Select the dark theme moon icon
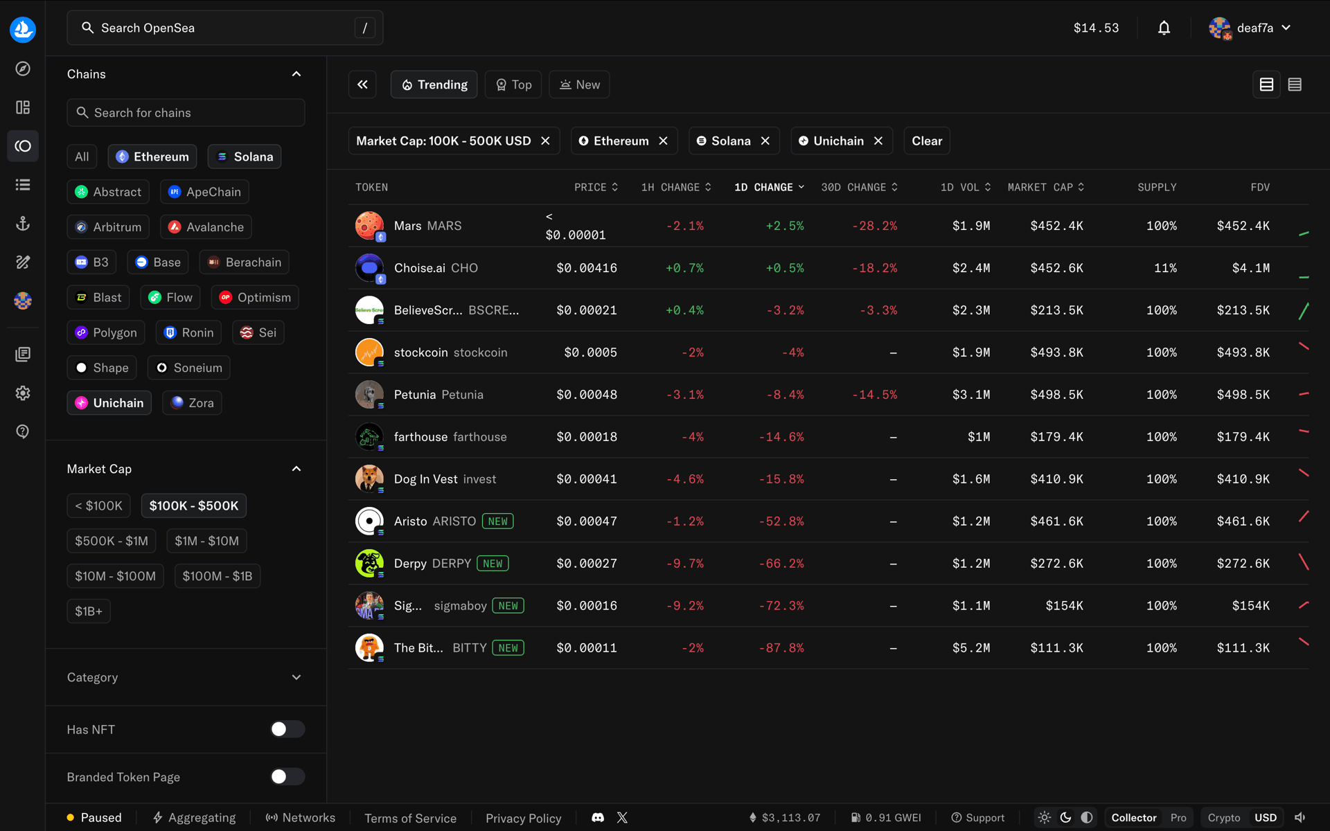Viewport: 1330px width, 831px height. (1066, 818)
